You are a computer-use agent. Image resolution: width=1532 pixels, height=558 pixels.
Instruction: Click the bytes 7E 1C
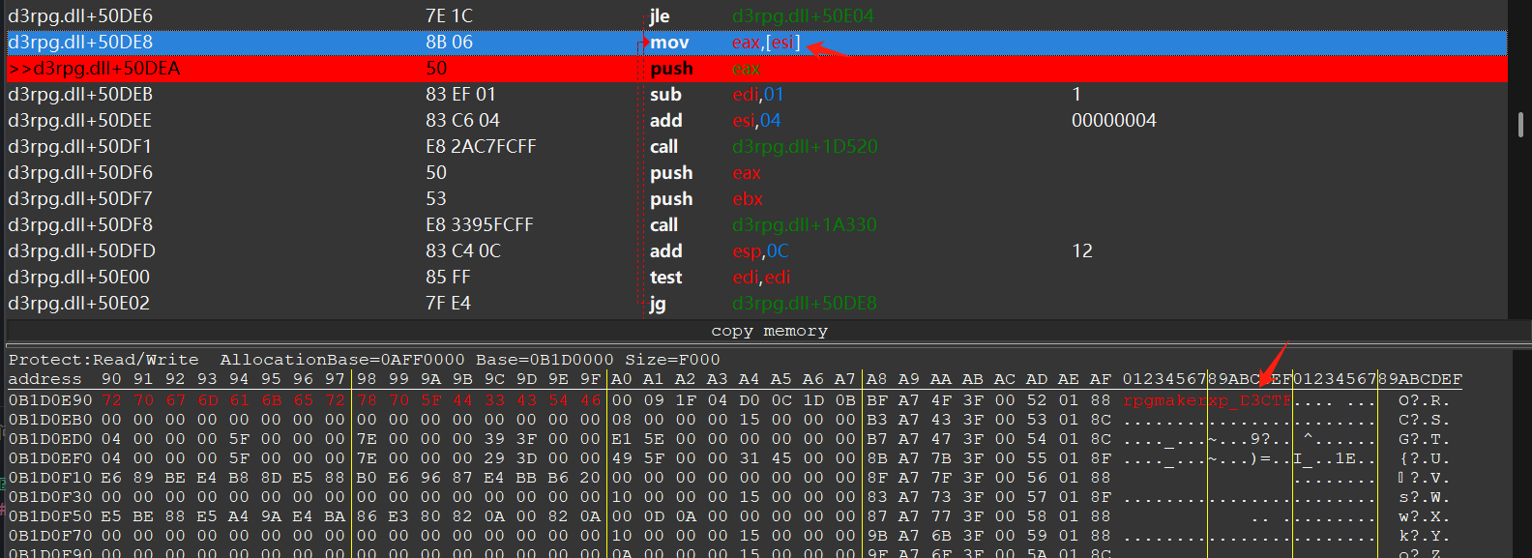[449, 16]
